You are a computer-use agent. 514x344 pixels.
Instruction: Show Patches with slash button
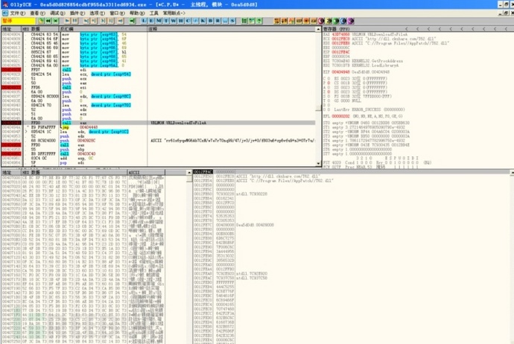click(x=195, y=21)
